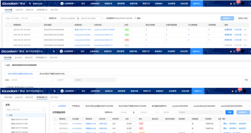Switch to the 自动化测试子模型1688023380 tab
This screenshot has width=251, height=133.
click(53, 74)
